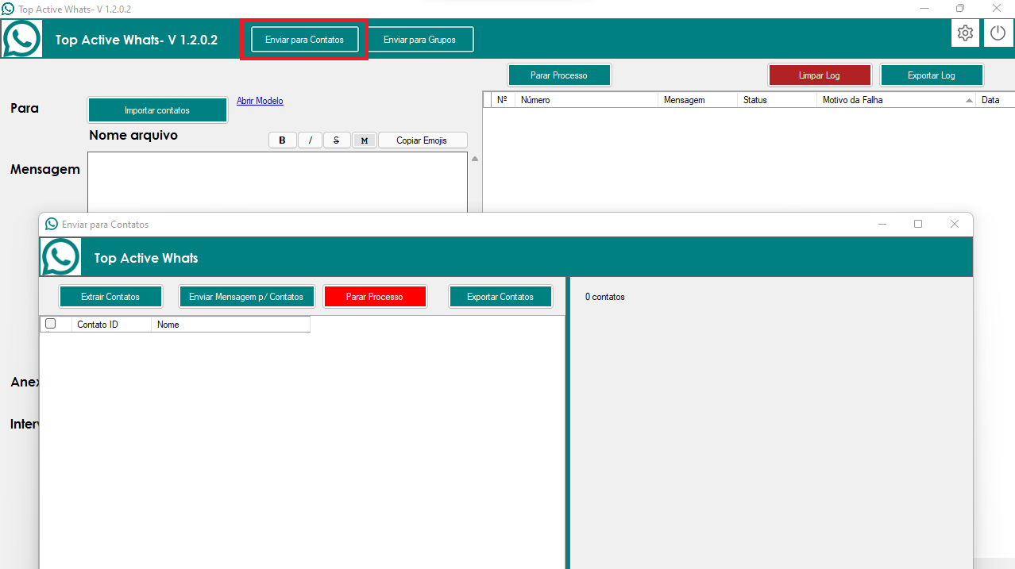Restore down the main Top Active Whats window
This screenshot has height=569, width=1015.
click(960, 9)
